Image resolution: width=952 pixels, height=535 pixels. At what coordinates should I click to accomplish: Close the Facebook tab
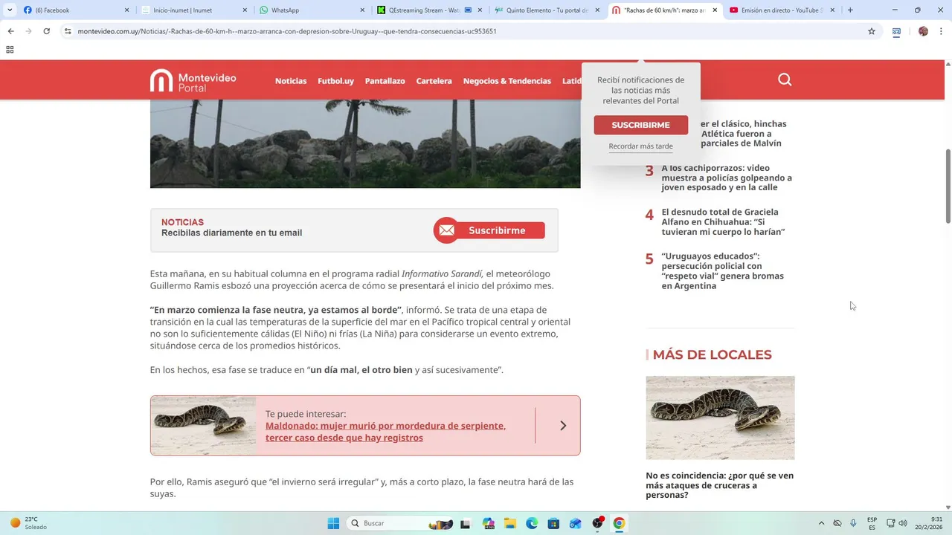[126, 10]
